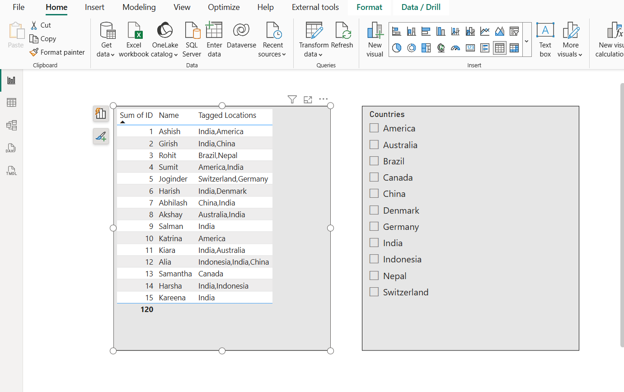
Task: Open more options on the table visual
Action: pyautogui.click(x=323, y=99)
